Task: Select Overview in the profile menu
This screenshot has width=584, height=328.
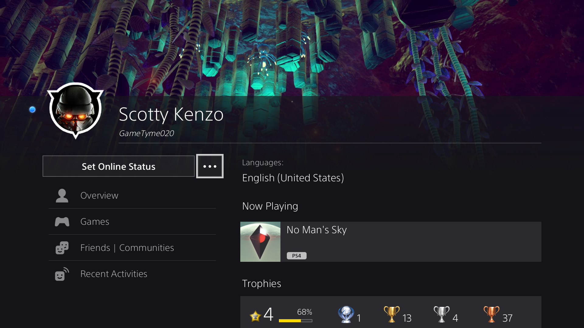Action: pyautogui.click(x=99, y=196)
